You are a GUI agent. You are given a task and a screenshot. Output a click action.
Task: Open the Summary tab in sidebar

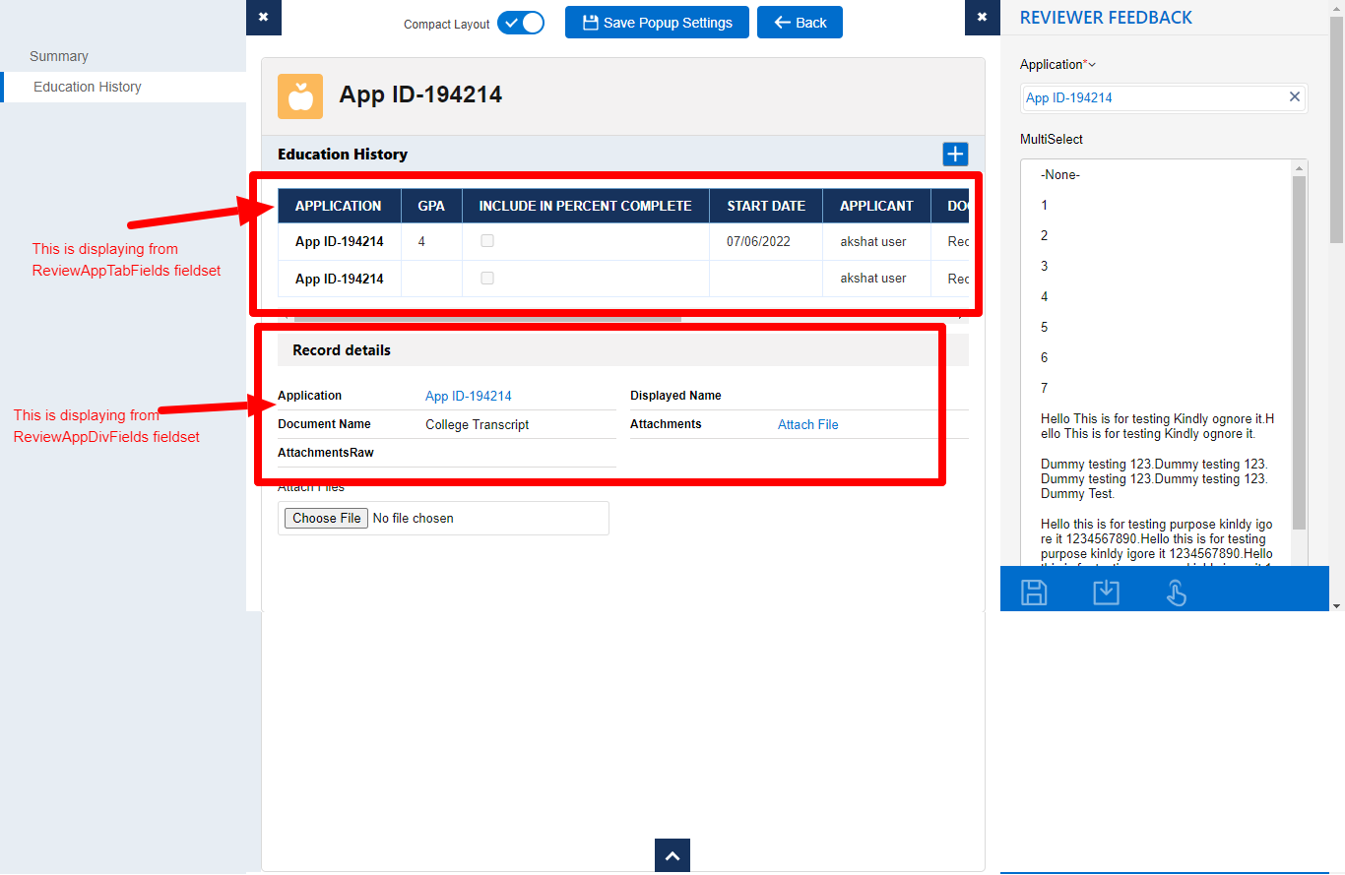[x=59, y=56]
